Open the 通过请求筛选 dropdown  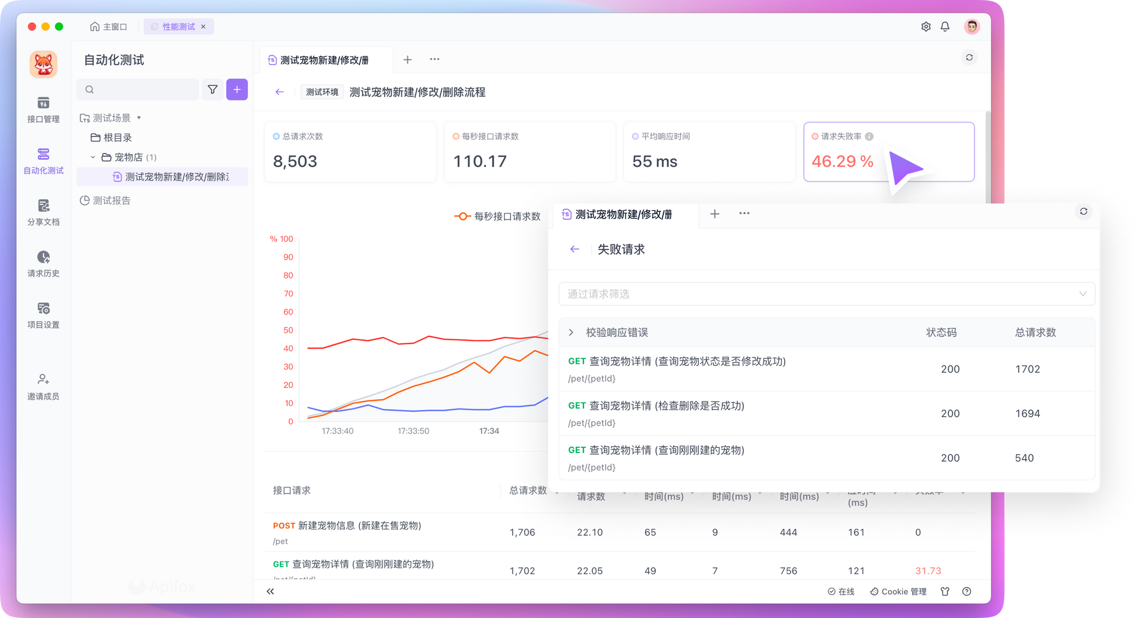point(826,294)
